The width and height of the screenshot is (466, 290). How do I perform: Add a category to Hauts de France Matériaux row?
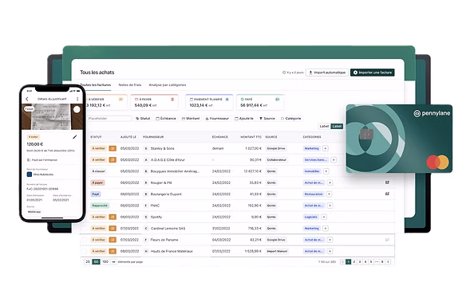coord(330,251)
